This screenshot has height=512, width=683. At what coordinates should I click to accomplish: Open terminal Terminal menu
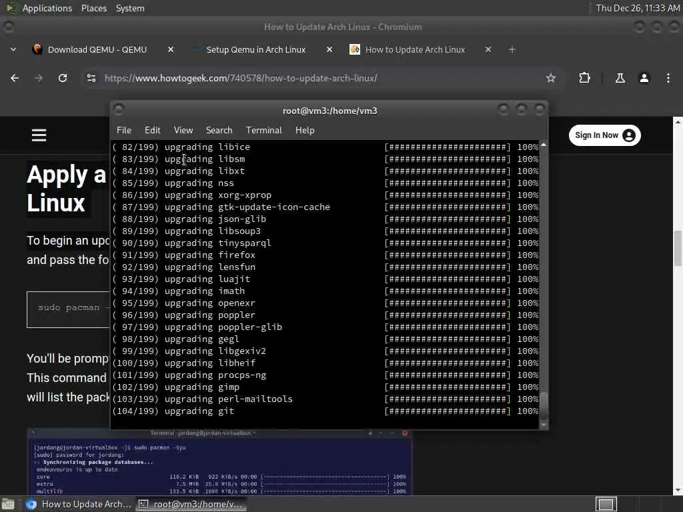pyautogui.click(x=264, y=130)
